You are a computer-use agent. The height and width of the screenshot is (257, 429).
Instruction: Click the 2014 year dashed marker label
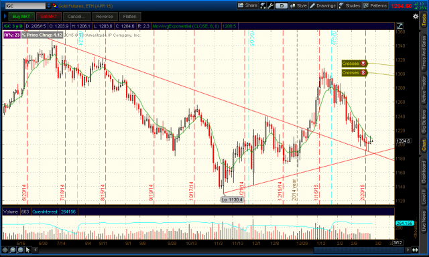click(x=294, y=190)
